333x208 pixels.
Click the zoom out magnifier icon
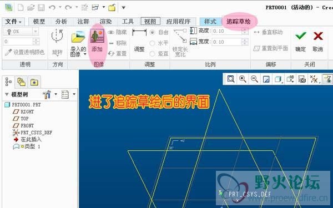click(x=254, y=79)
